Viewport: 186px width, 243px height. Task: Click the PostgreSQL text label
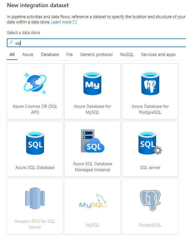(x=150, y=225)
